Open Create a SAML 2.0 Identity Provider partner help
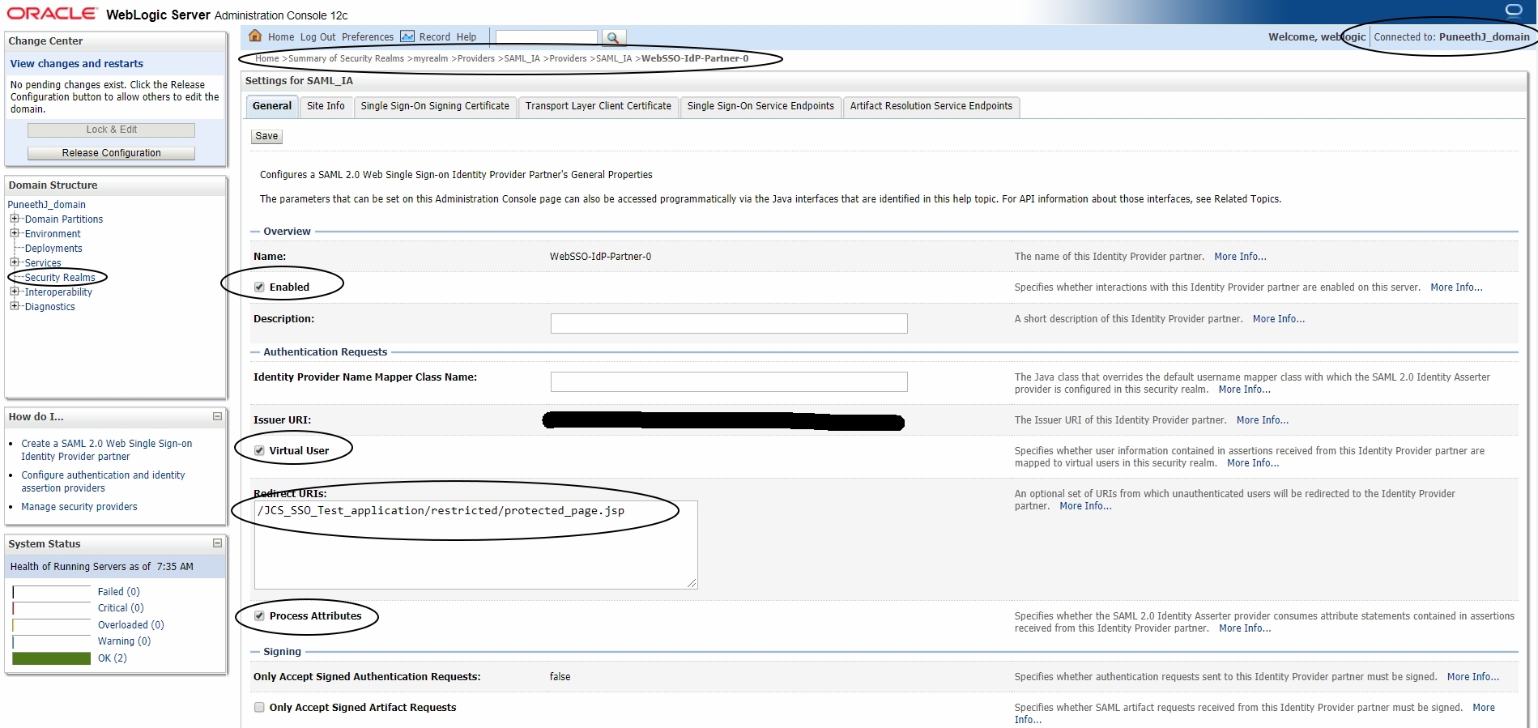Viewport: 1538px width, 728px height. [107, 450]
